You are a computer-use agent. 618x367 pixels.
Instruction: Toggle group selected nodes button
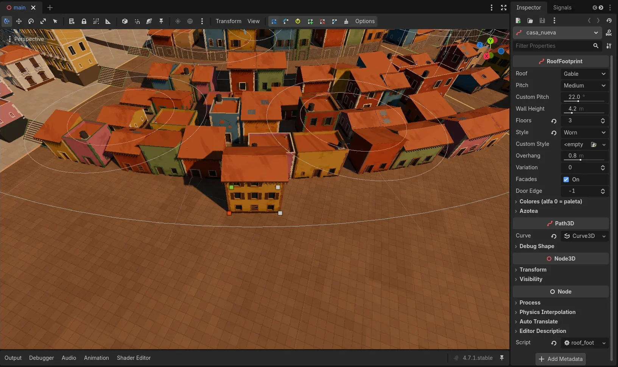pos(96,21)
